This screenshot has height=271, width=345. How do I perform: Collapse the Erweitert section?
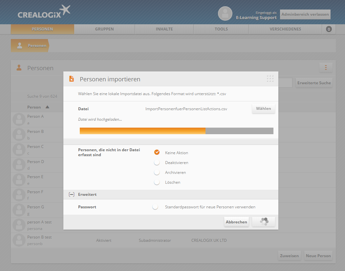click(x=71, y=195)
